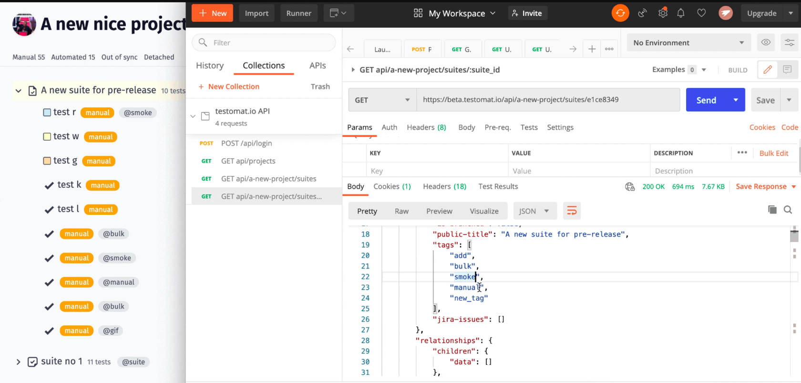Screen dimensions: 801x383
Task: Click the Send button
Action: 706,100
